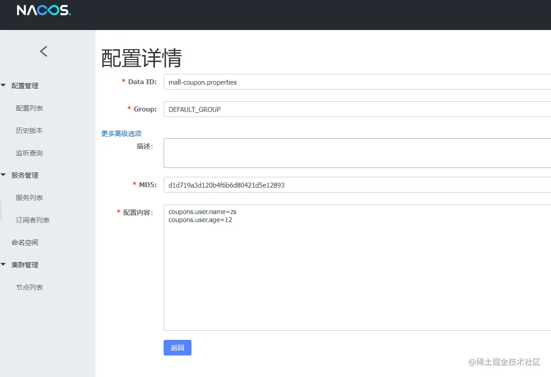Image resolution: width=551 pixels, height=377 pixels.
Task: Click the 配置内容 label
Action: pos(138,212)
